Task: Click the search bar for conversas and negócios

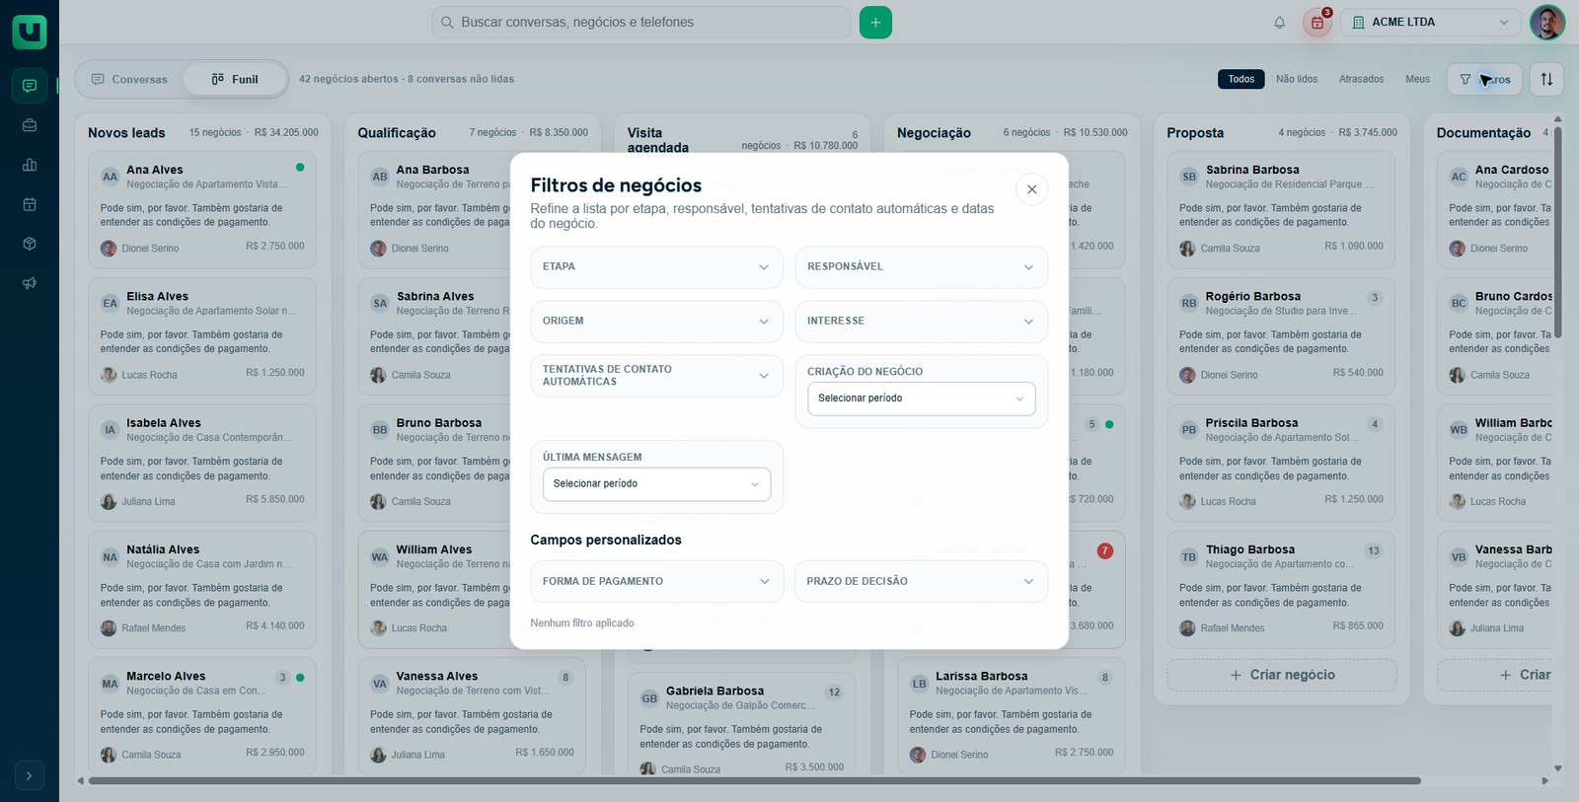Action: 641,23
